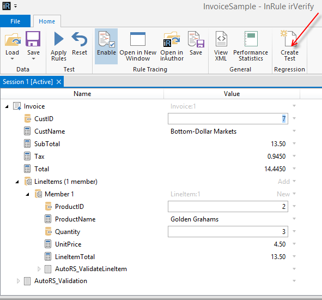Select the 'Golden Grahams' value
322x300 pixels.
coord(195,219)
